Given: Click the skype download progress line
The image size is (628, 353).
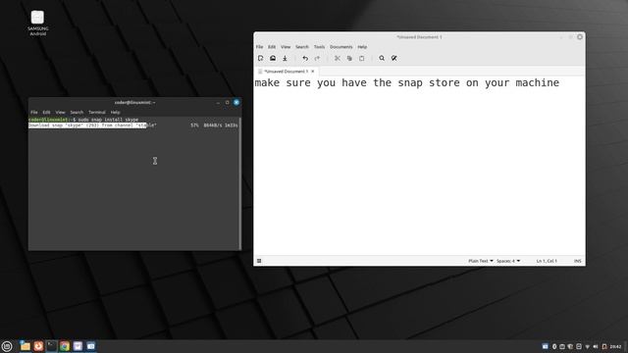Looking at the screenshot, I should coord(133,126).
